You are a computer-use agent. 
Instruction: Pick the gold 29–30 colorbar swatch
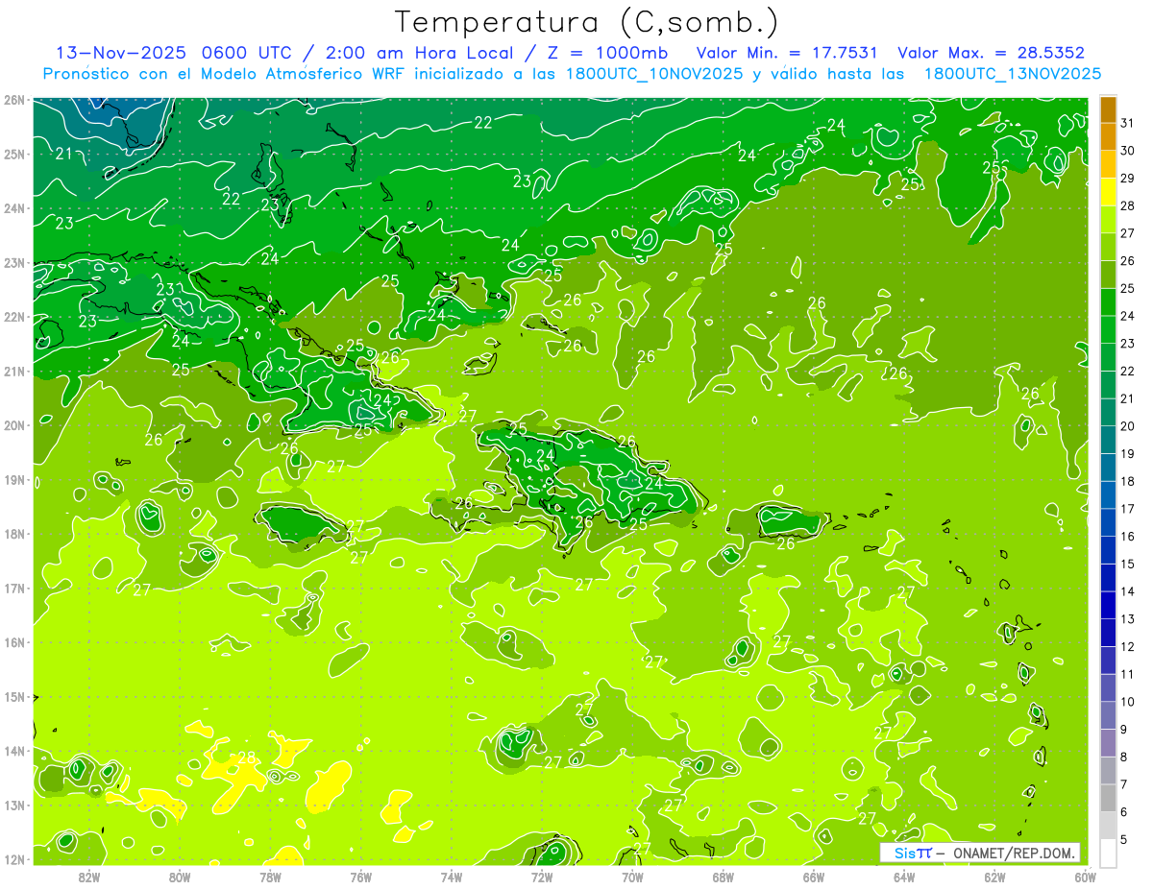(x=1108, y=164)
